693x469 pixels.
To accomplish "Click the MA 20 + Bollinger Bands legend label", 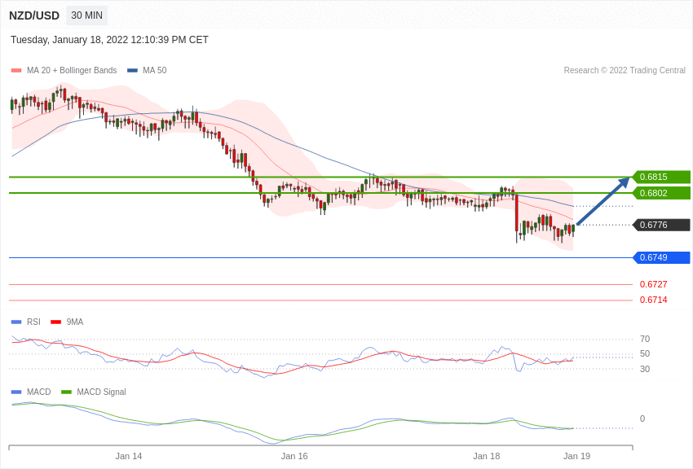I will pos(72,70).
